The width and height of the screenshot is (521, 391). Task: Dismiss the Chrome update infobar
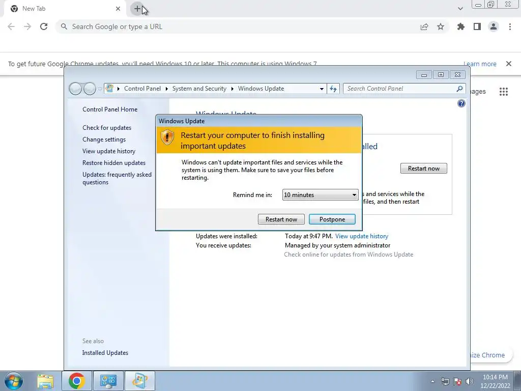click(509, 64)
